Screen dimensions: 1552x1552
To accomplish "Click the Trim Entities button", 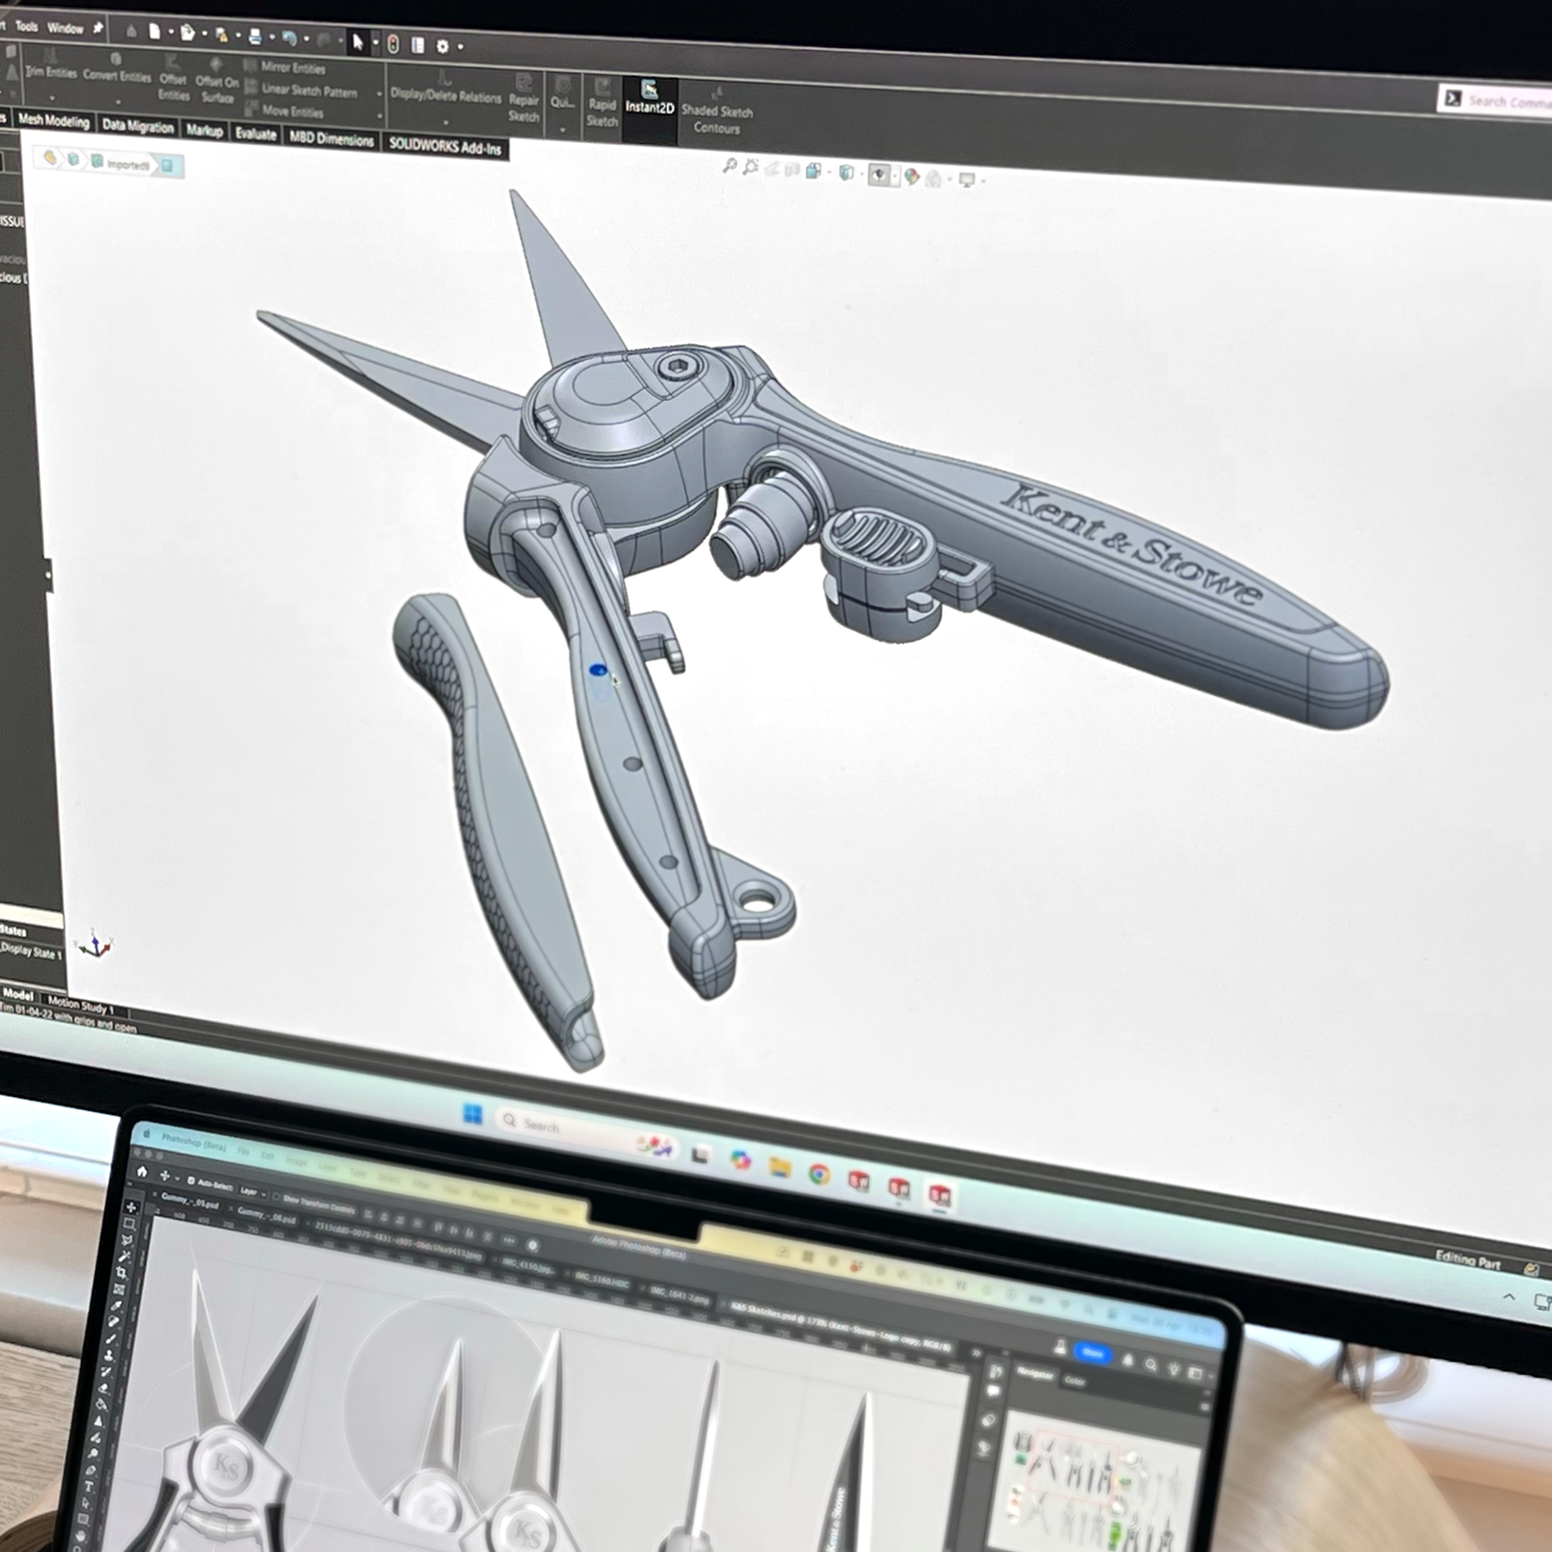I will pos(50,66).
